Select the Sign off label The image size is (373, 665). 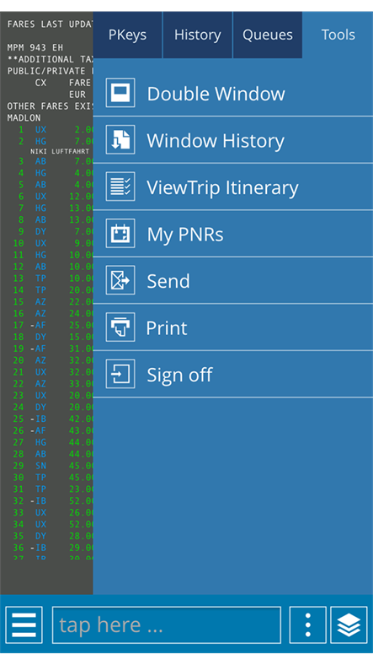(179, 375)
